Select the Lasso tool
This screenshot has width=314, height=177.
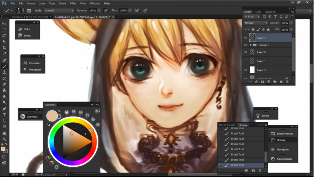click(4, 36)
